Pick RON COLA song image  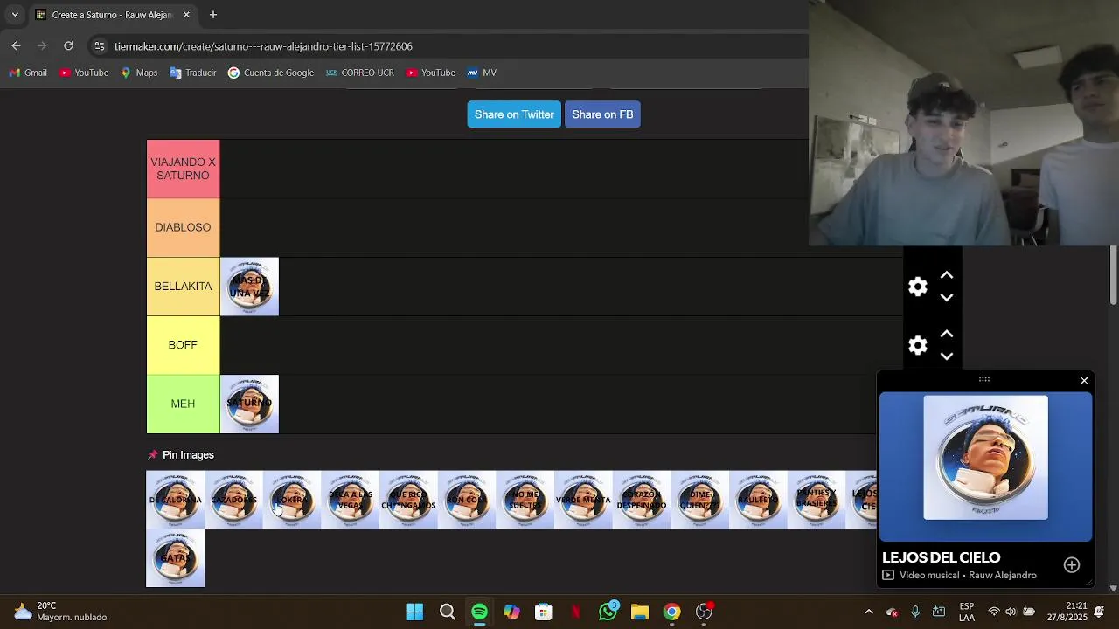click(x=467, y=500)
